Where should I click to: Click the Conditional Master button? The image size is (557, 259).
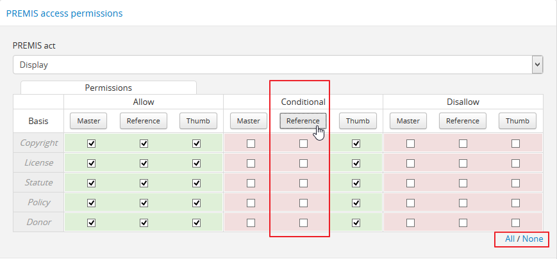click(248, 121)
